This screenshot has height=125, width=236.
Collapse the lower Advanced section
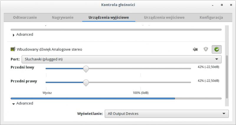pos(14,103)
